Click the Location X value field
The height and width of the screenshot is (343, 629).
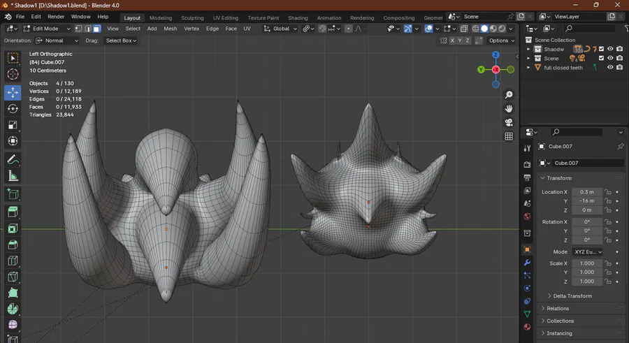(586, 192)
